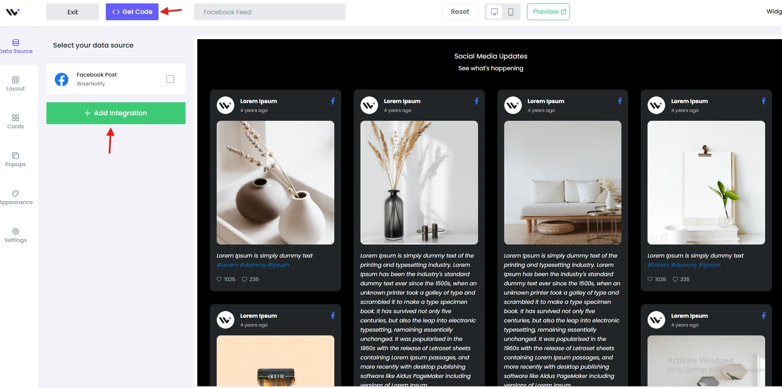The height and width of the screenshot is (388, 782).
Task: Switch to desktop preview mode
Action: (494, 12)
